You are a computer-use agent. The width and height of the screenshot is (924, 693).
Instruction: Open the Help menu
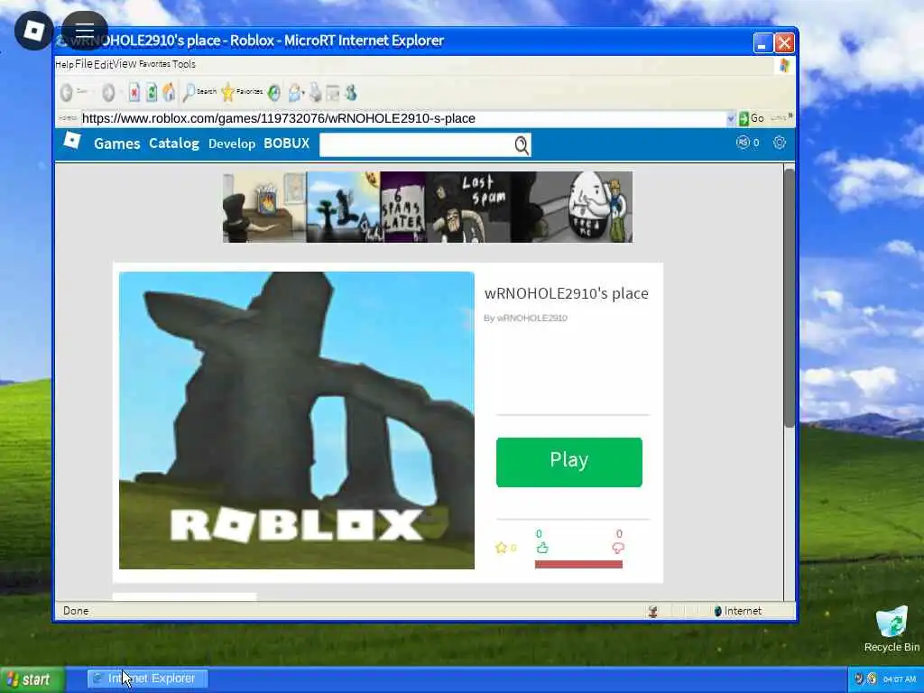coord(64,64)
